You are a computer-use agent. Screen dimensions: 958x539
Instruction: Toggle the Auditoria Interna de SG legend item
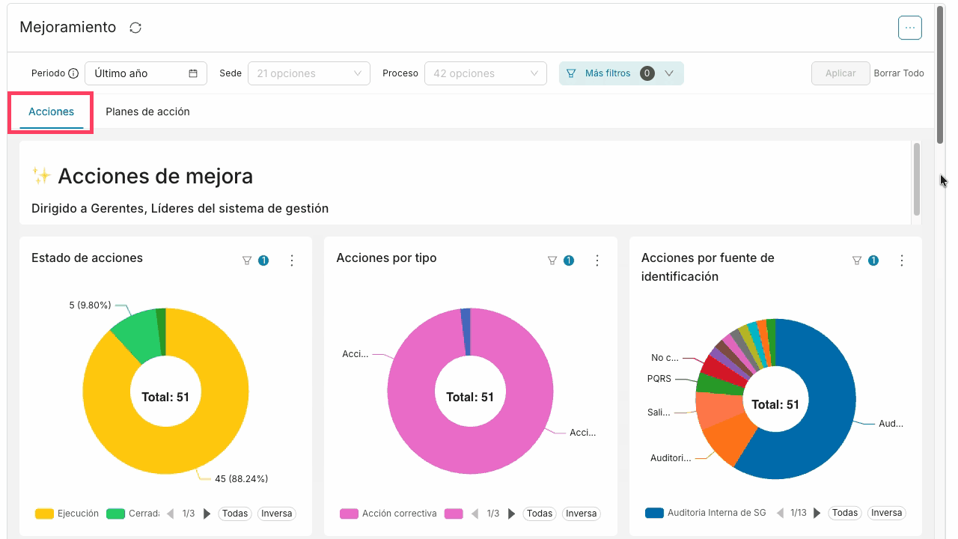[x=705, y=514]
